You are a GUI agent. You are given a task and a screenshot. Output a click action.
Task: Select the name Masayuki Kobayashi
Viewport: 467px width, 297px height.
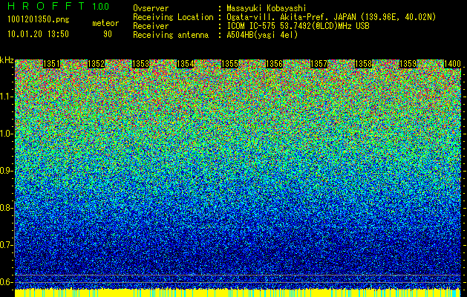tap(267, 8)
